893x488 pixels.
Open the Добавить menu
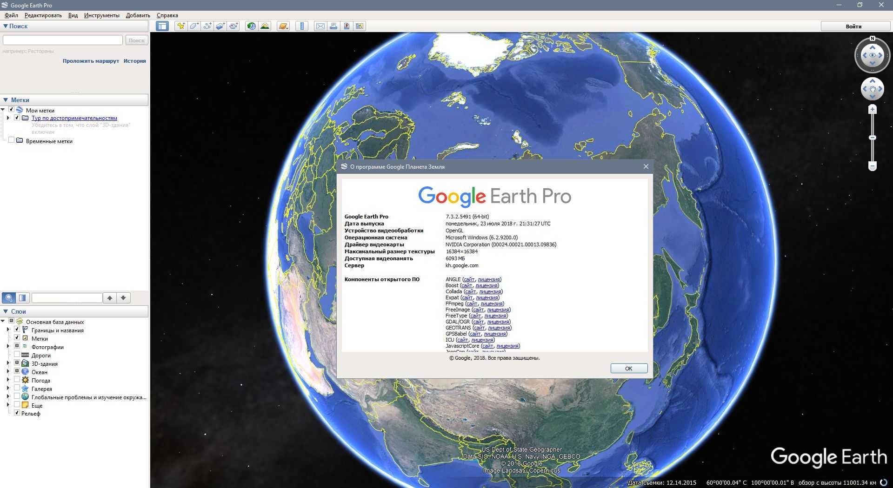click(138, 15)
